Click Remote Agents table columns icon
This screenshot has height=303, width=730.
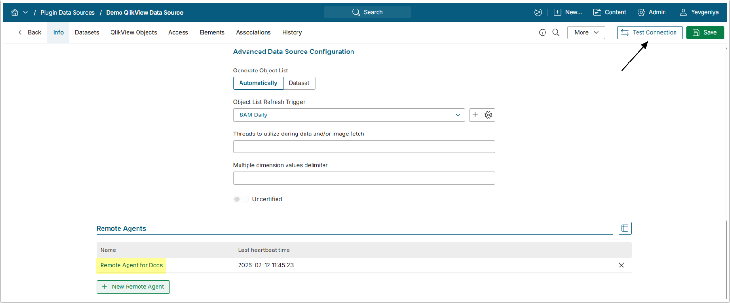pyautogui.click(x=625, y=228)
